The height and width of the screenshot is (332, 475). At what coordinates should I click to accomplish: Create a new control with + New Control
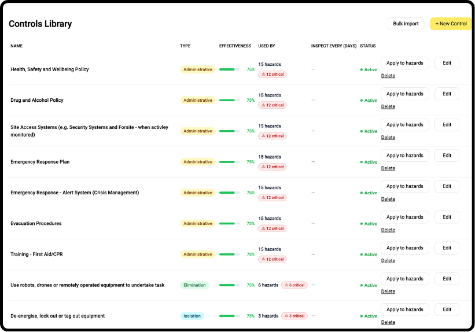pos(451,24)
